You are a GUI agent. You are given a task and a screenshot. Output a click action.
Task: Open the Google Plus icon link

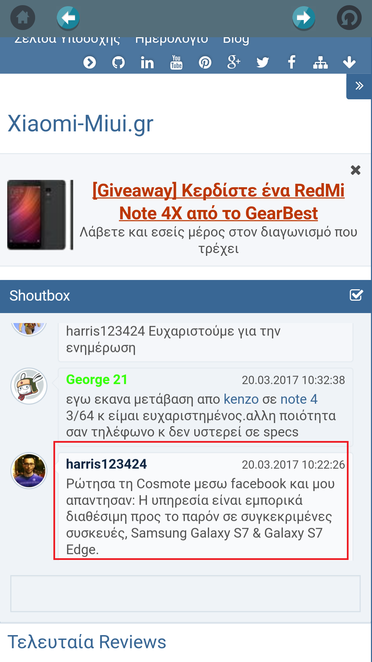pyautogui.click(x=234, y=62)
